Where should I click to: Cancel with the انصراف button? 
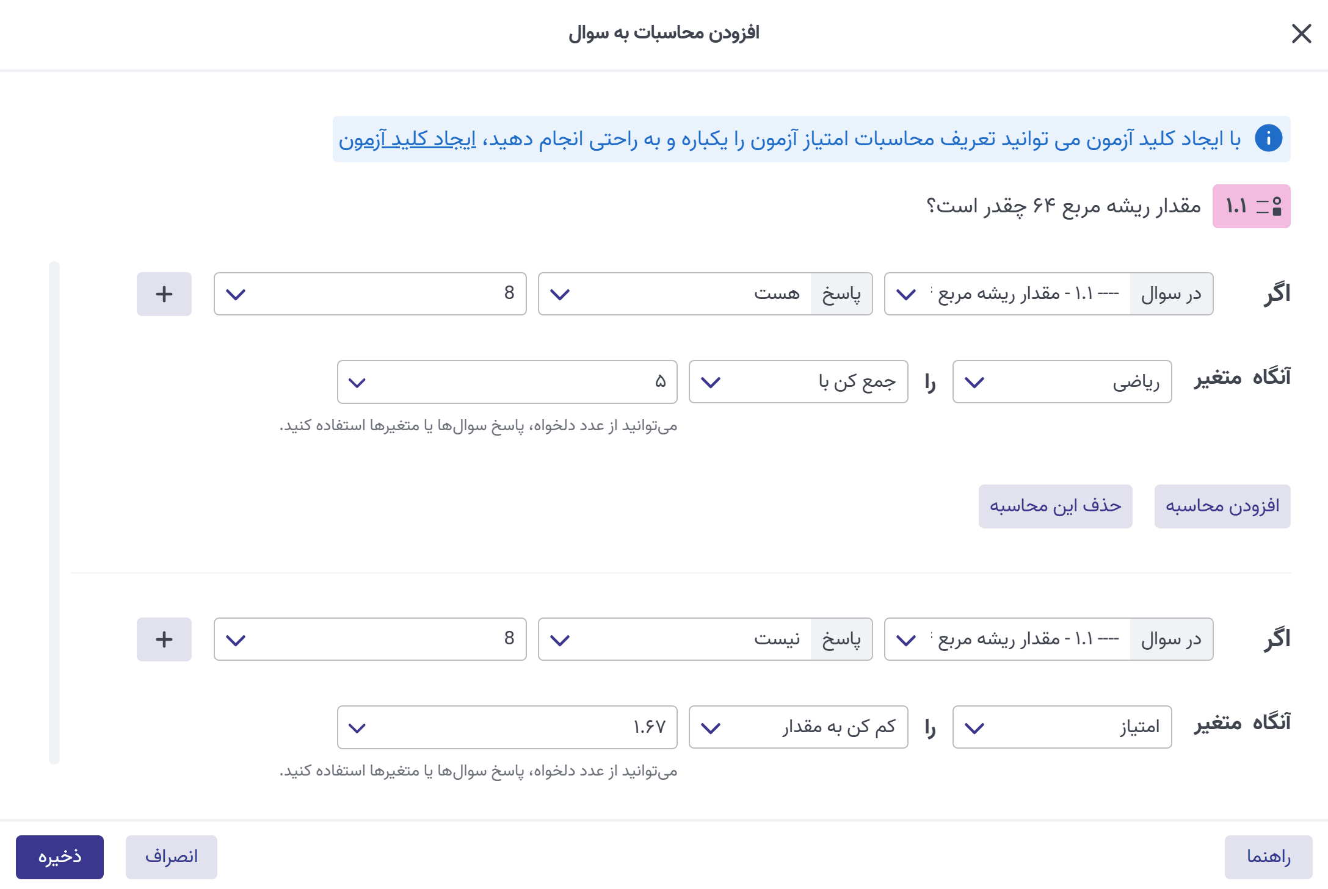pos(171,857)
